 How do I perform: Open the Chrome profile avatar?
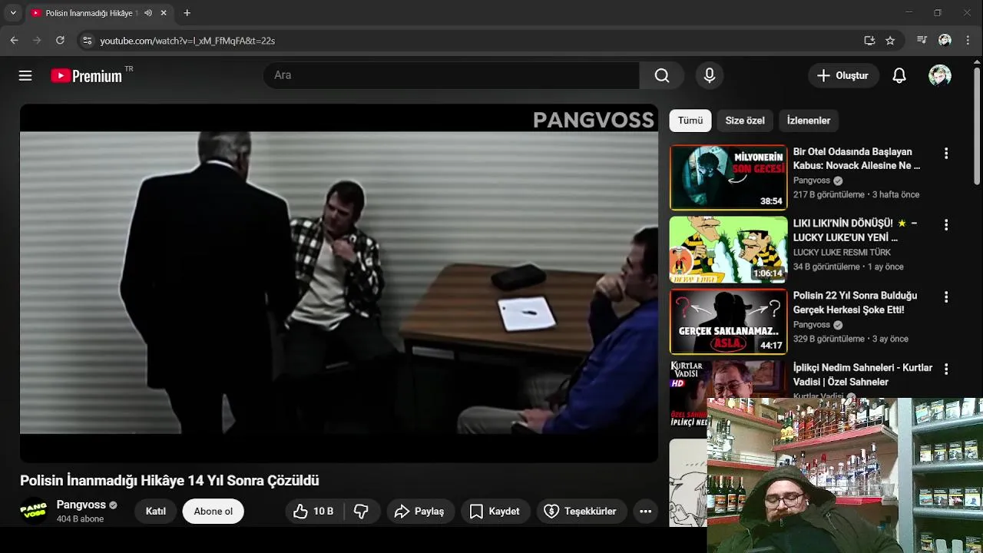pos(945,40)
